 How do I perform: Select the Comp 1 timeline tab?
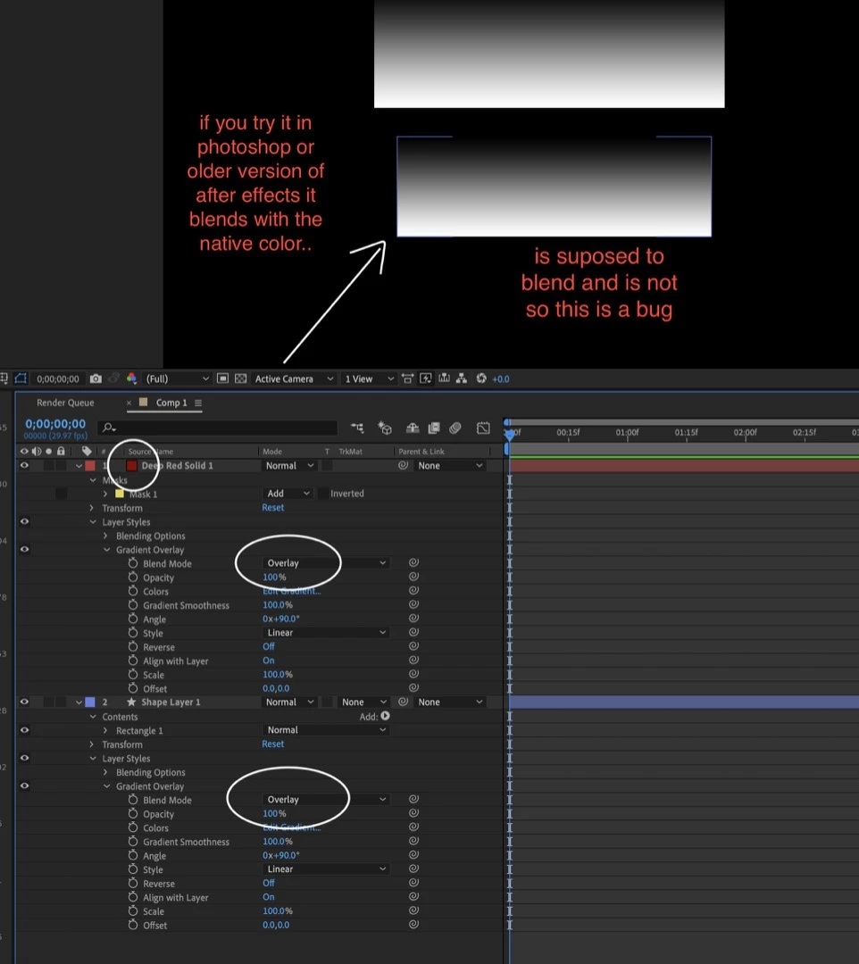coord(171,403)
